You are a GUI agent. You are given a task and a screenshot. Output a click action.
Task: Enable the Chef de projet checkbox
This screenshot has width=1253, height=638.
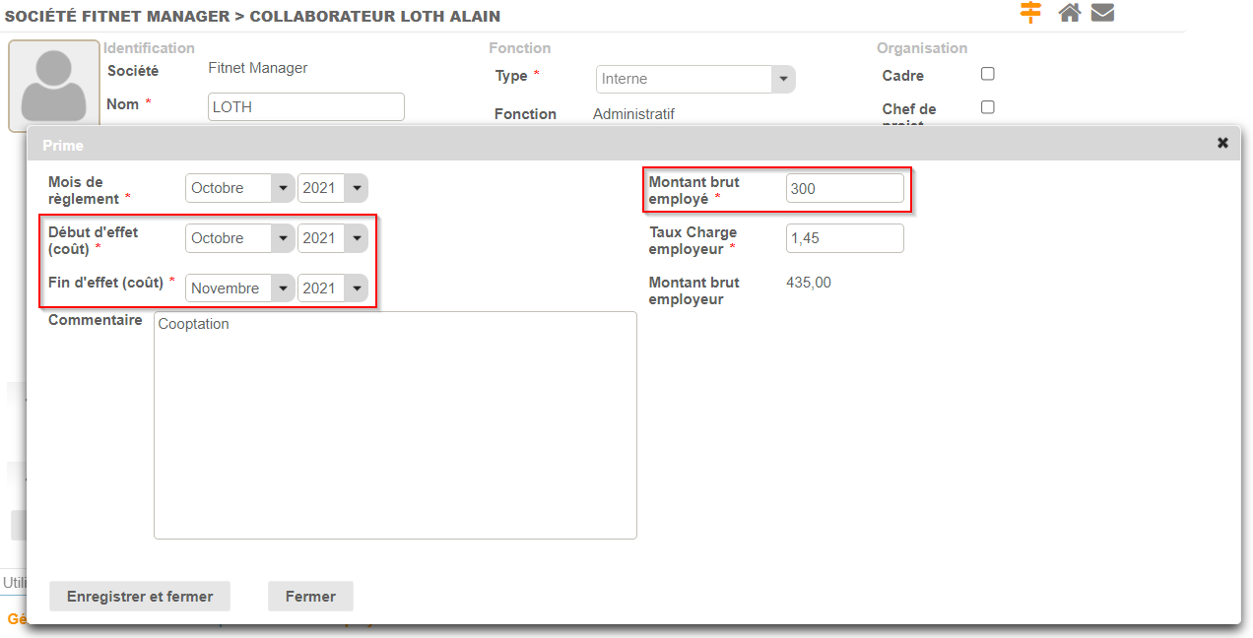coord(988,107)
